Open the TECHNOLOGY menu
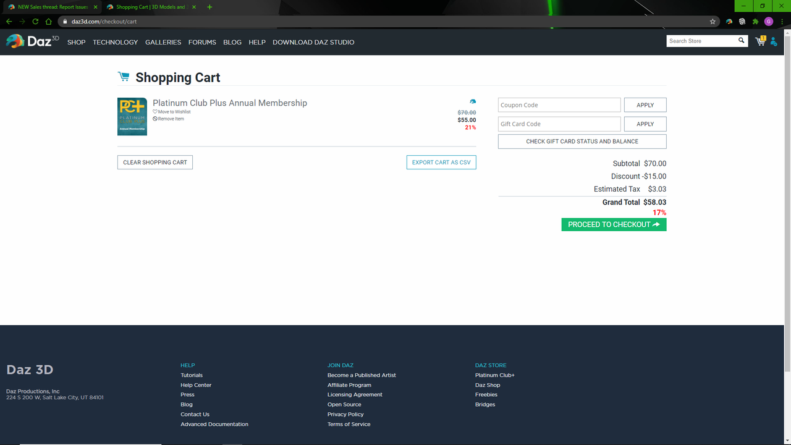The image size is (791, 445). coord(116,42)
